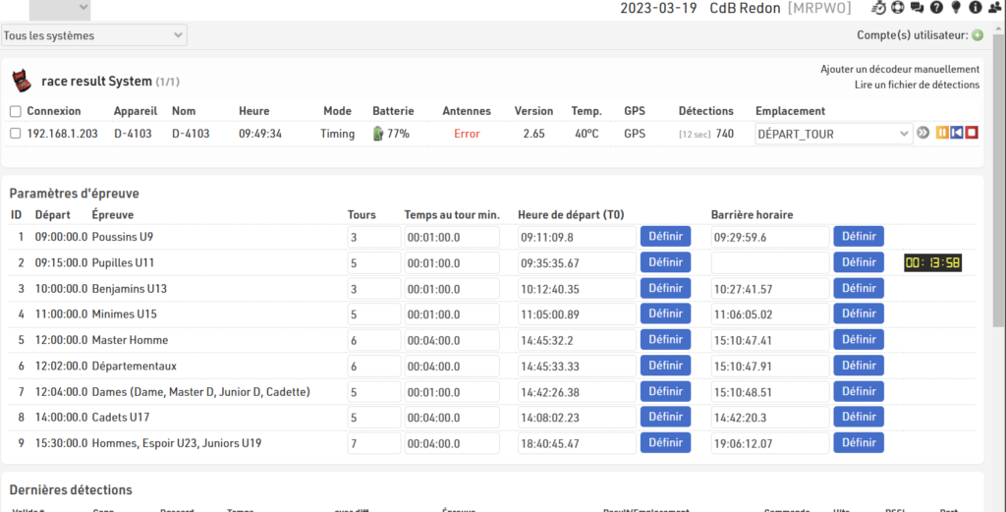Image resolution: width=1006 pixels, height=512 pixels.
Task: Toggle the select-all checkbox beside Connexion
Action: (x=16, y=112)
